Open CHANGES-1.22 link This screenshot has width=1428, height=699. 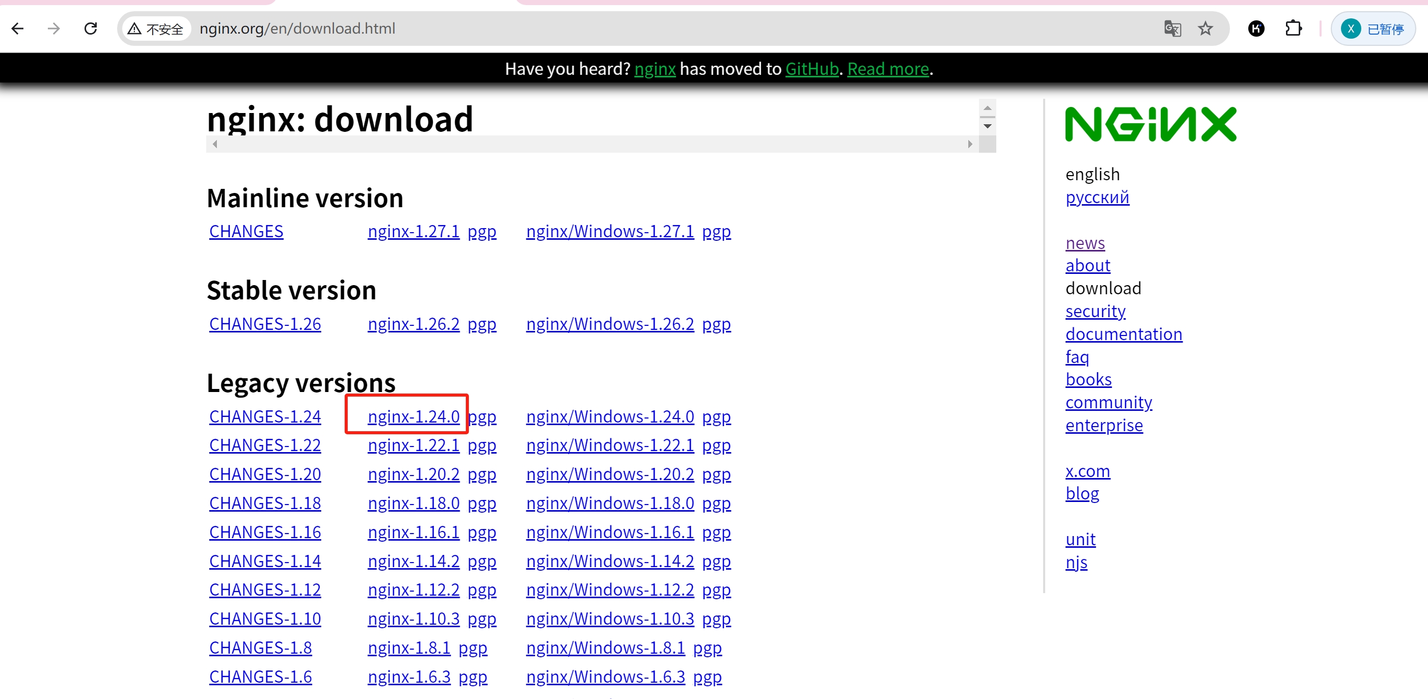(x=265, y=445)
